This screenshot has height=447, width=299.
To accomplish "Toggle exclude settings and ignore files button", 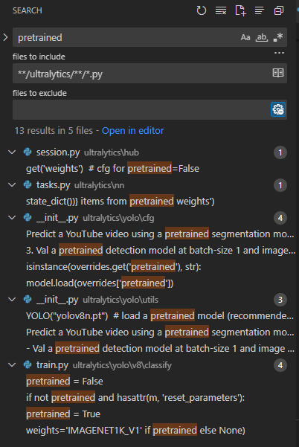I will [278, 109].
